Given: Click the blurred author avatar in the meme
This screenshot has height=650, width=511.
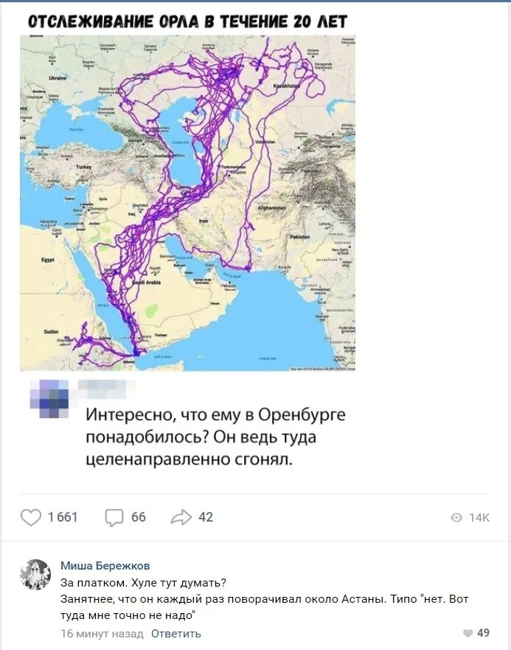Looking at the screenshot, I should [x=49, y=398].
